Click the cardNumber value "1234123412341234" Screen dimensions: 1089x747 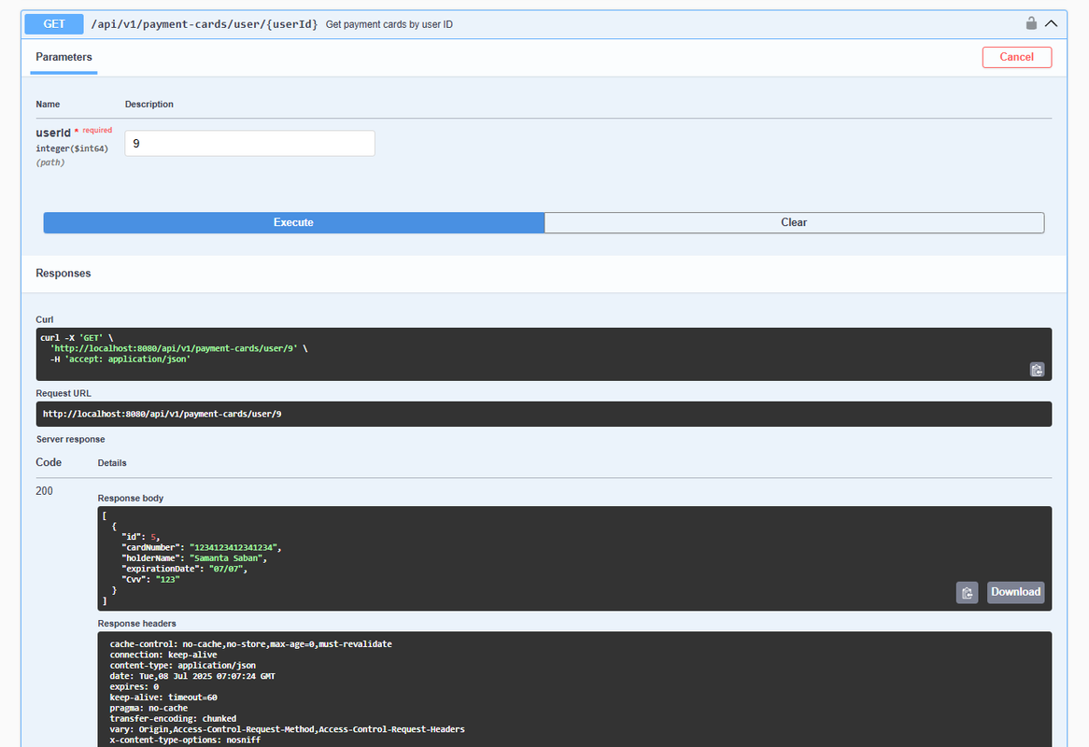234,548
